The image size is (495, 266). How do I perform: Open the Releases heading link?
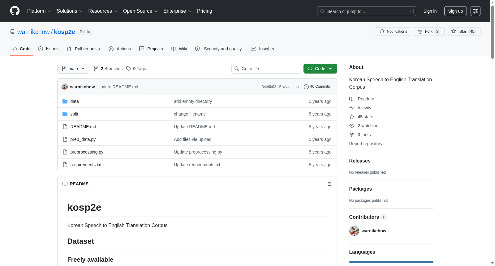coord(360,161)
